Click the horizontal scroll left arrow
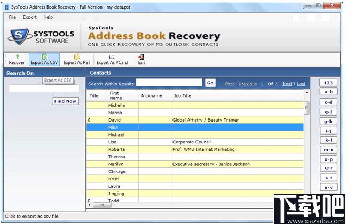The width and height of the screenshot is (346, 224). coord(89,205)
